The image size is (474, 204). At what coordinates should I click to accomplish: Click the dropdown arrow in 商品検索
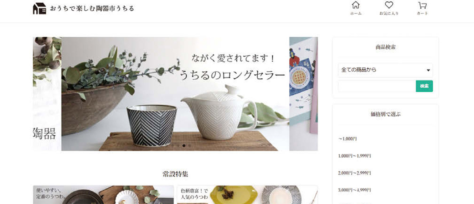pos(428,70)
